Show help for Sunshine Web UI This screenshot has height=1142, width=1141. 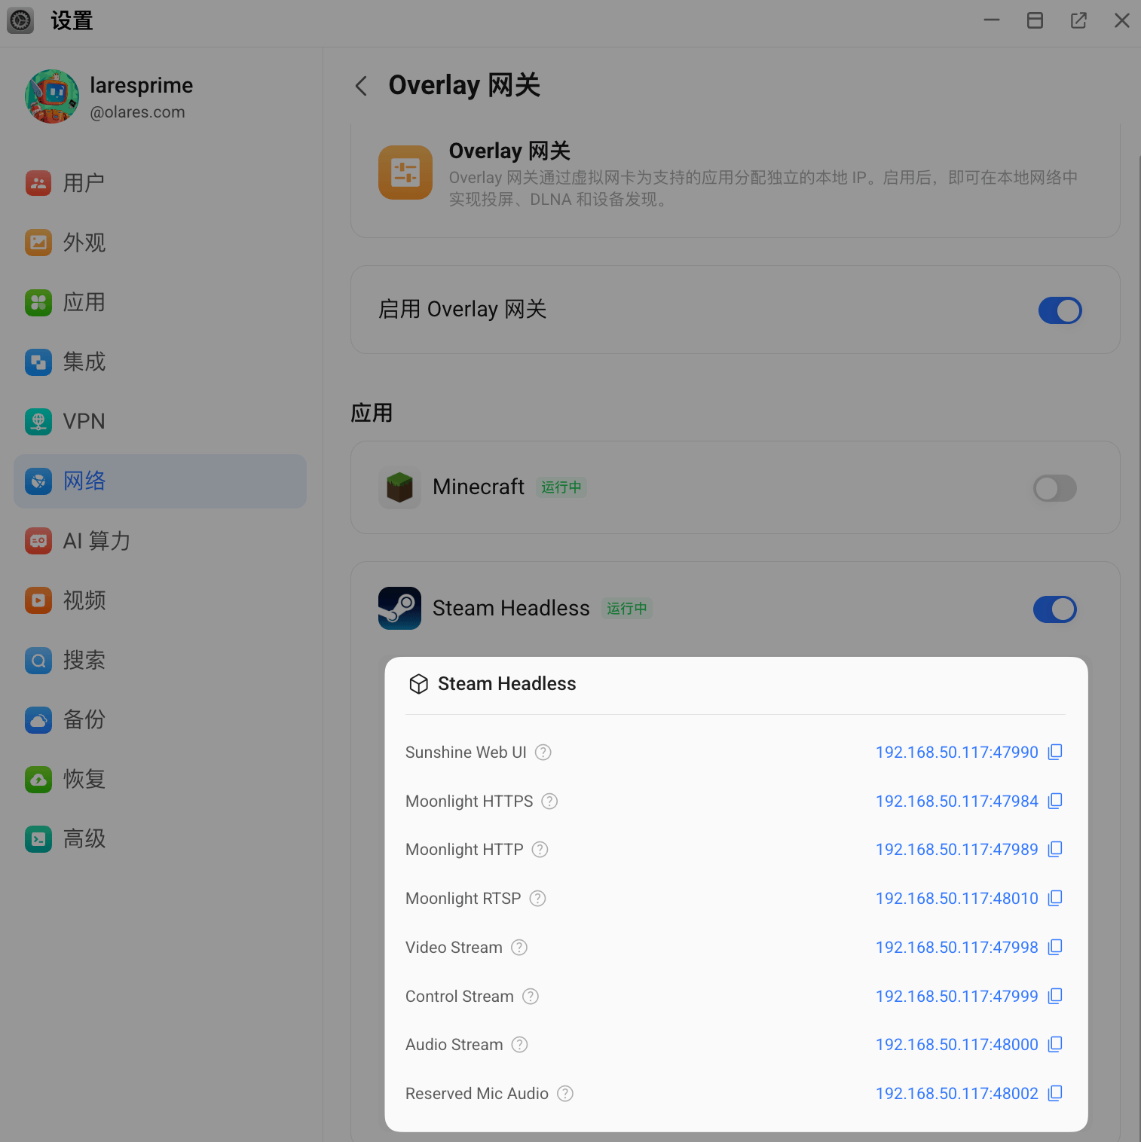(543, 753)
